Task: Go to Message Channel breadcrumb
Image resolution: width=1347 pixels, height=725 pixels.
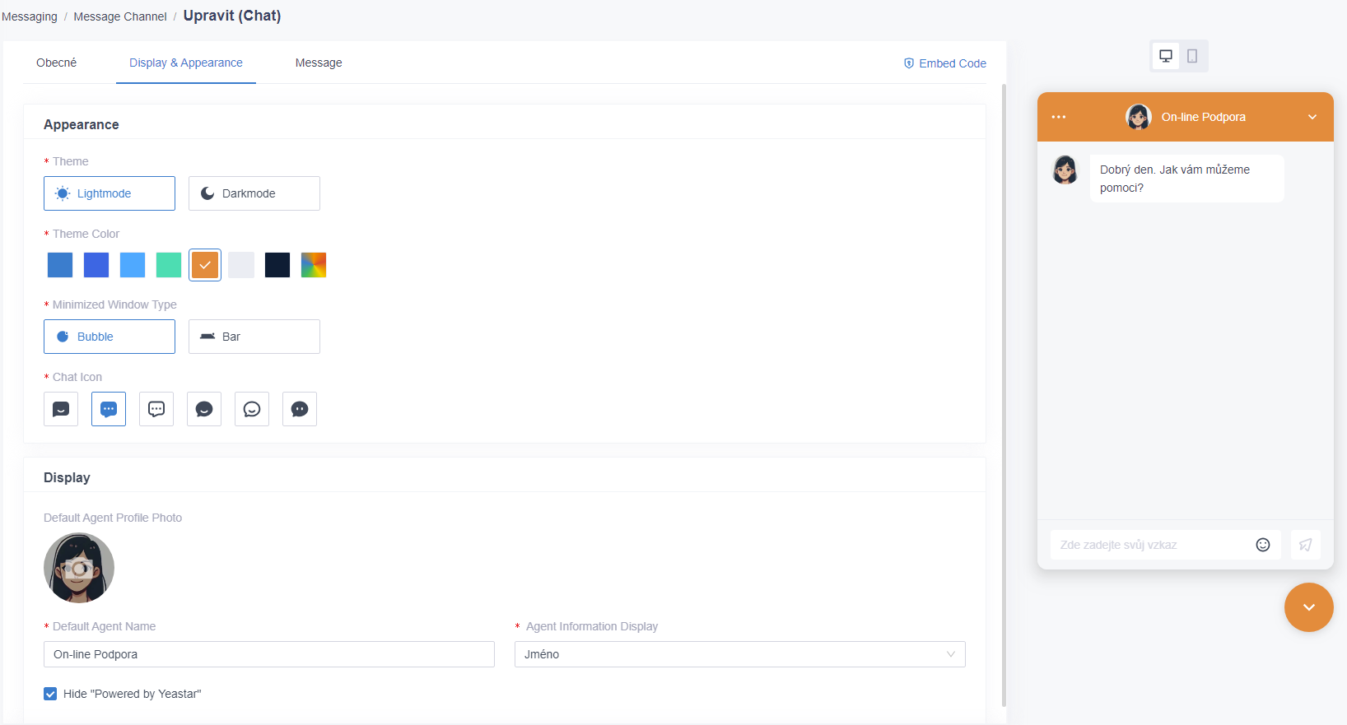Action: click(x=120, y=16)
